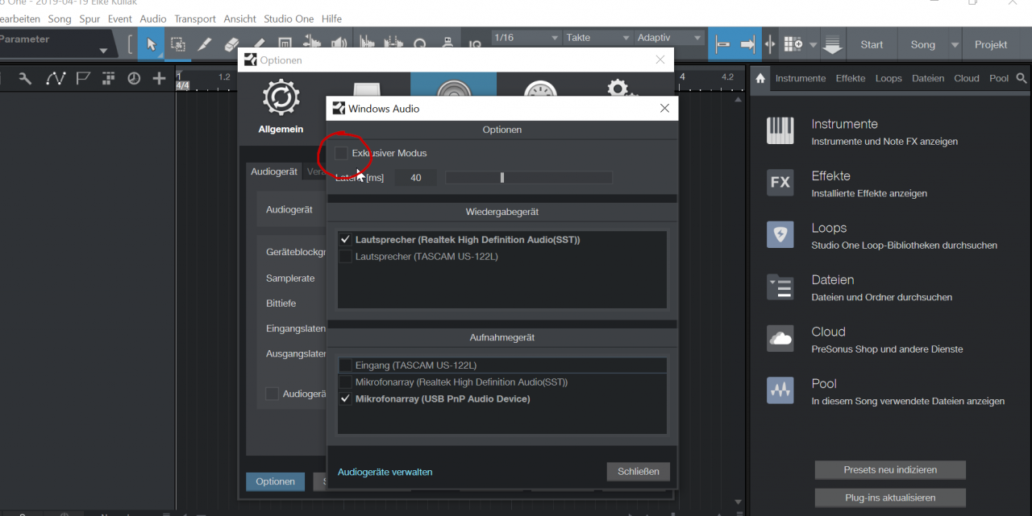This screenshot has width=1032, height=516.
Task: Click the Latenz slider handle
Action: pyautogui.click(x=502, y=178)
